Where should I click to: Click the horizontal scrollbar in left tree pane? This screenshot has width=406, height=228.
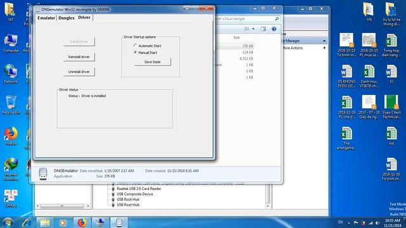pyautogui.click(x=62, y=206)
